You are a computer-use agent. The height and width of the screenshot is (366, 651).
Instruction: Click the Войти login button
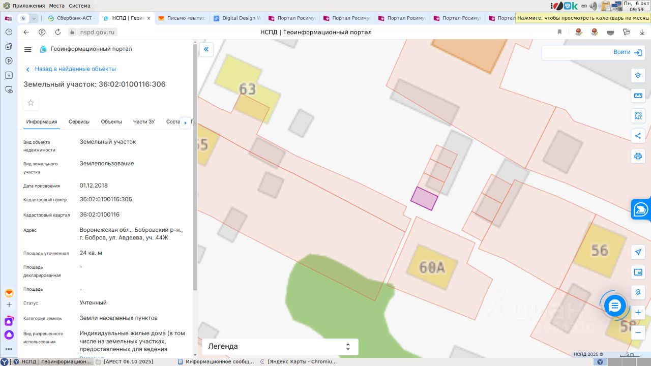point(629,52)
